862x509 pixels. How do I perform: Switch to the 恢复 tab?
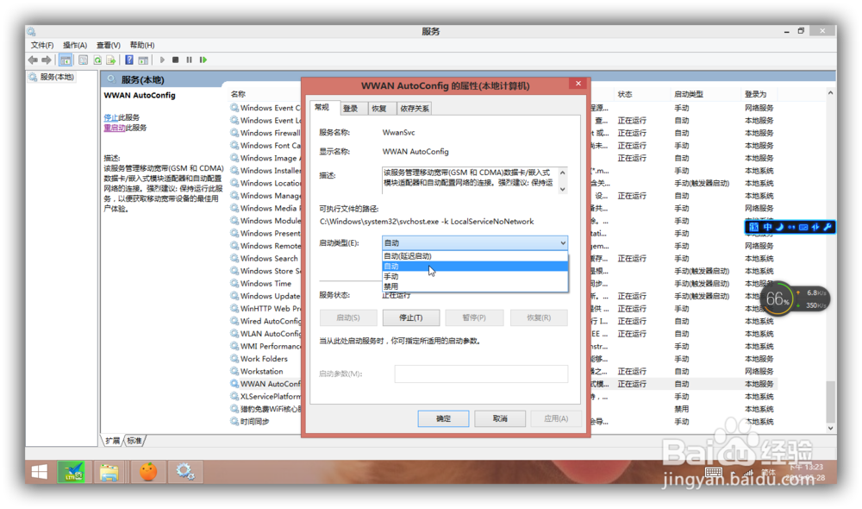[378, 109]
